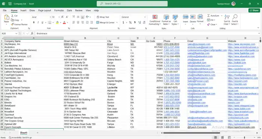Click the Delete cells icon
This screenshot has height=139, width=262.
coord(193,17)
